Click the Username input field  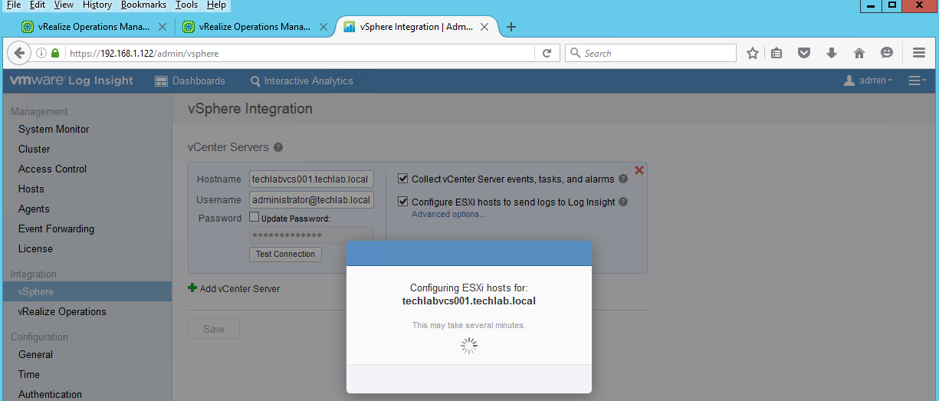(311, 200)
